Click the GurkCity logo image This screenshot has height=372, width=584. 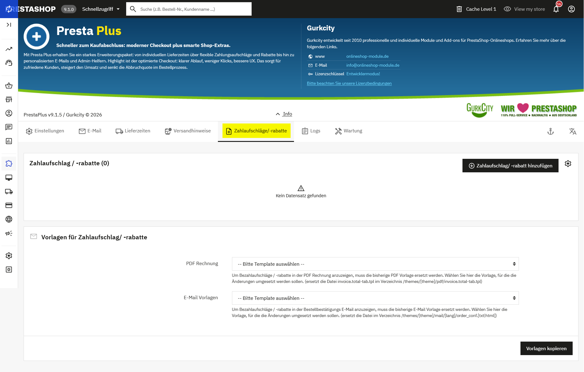(x=480, y=110)
